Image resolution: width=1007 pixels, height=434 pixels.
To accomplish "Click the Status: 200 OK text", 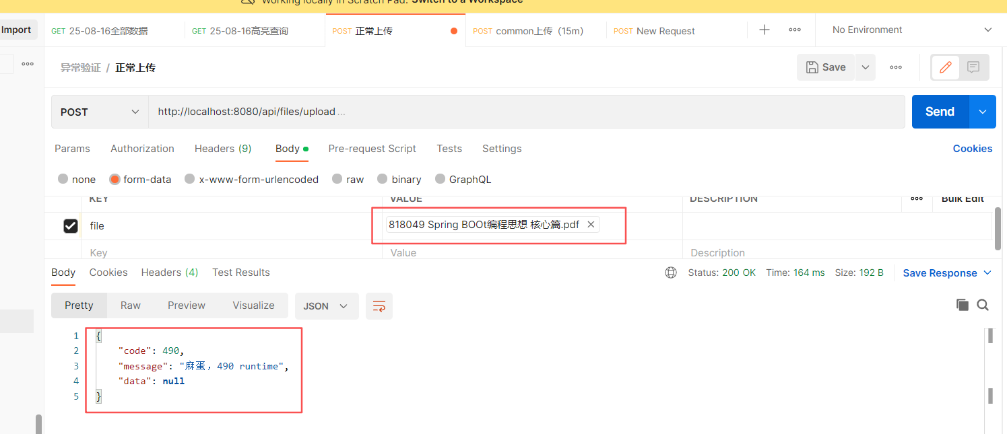I will point(722,273).
